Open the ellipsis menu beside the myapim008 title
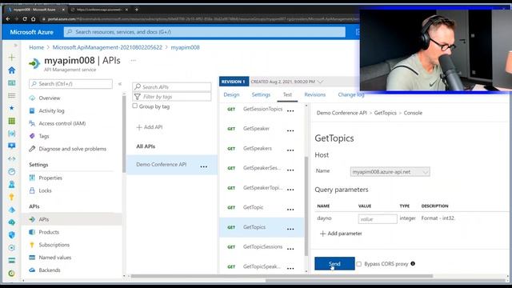This screenshot has width=512, height=288. (x=134, y=60)
